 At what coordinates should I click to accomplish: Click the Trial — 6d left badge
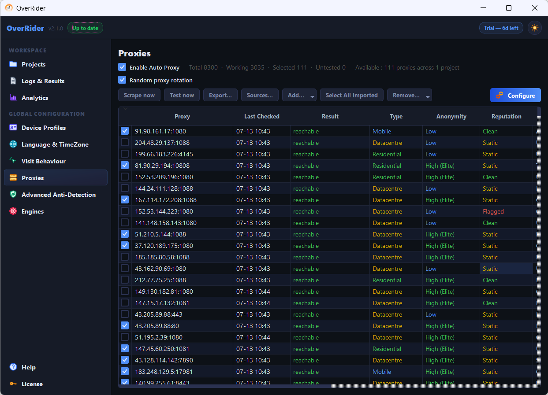click(x=501, y=28)
